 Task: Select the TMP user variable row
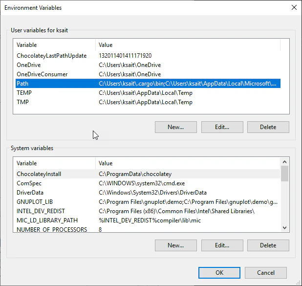(x=148, y=102)
